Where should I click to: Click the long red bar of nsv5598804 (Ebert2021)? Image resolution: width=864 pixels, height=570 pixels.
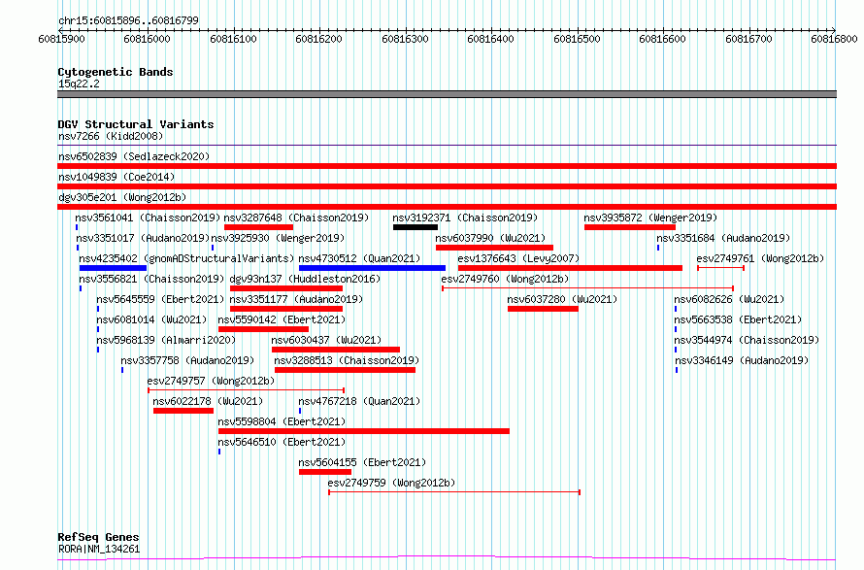(x=364, y=431)
